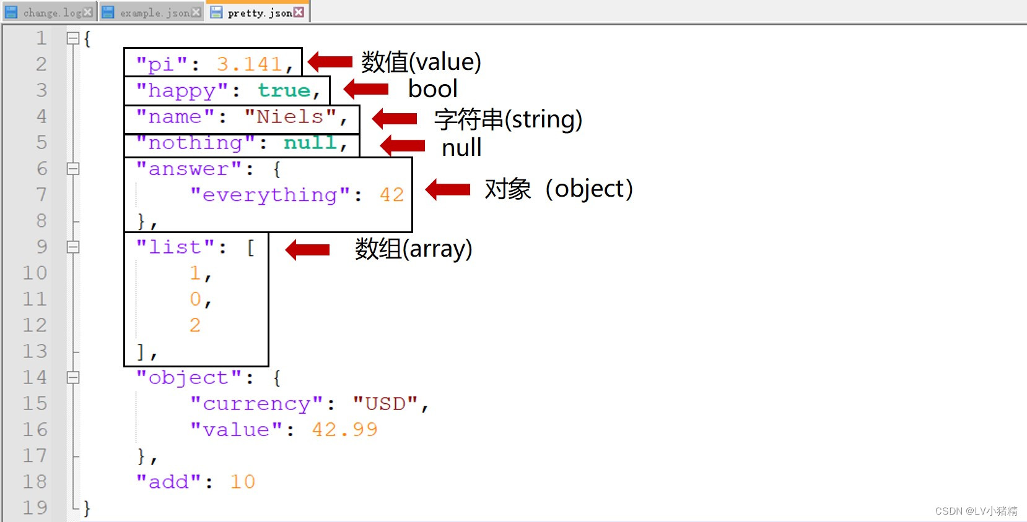
Task: Click the closing brace on line 19
Action: click(x=87, y=508)
